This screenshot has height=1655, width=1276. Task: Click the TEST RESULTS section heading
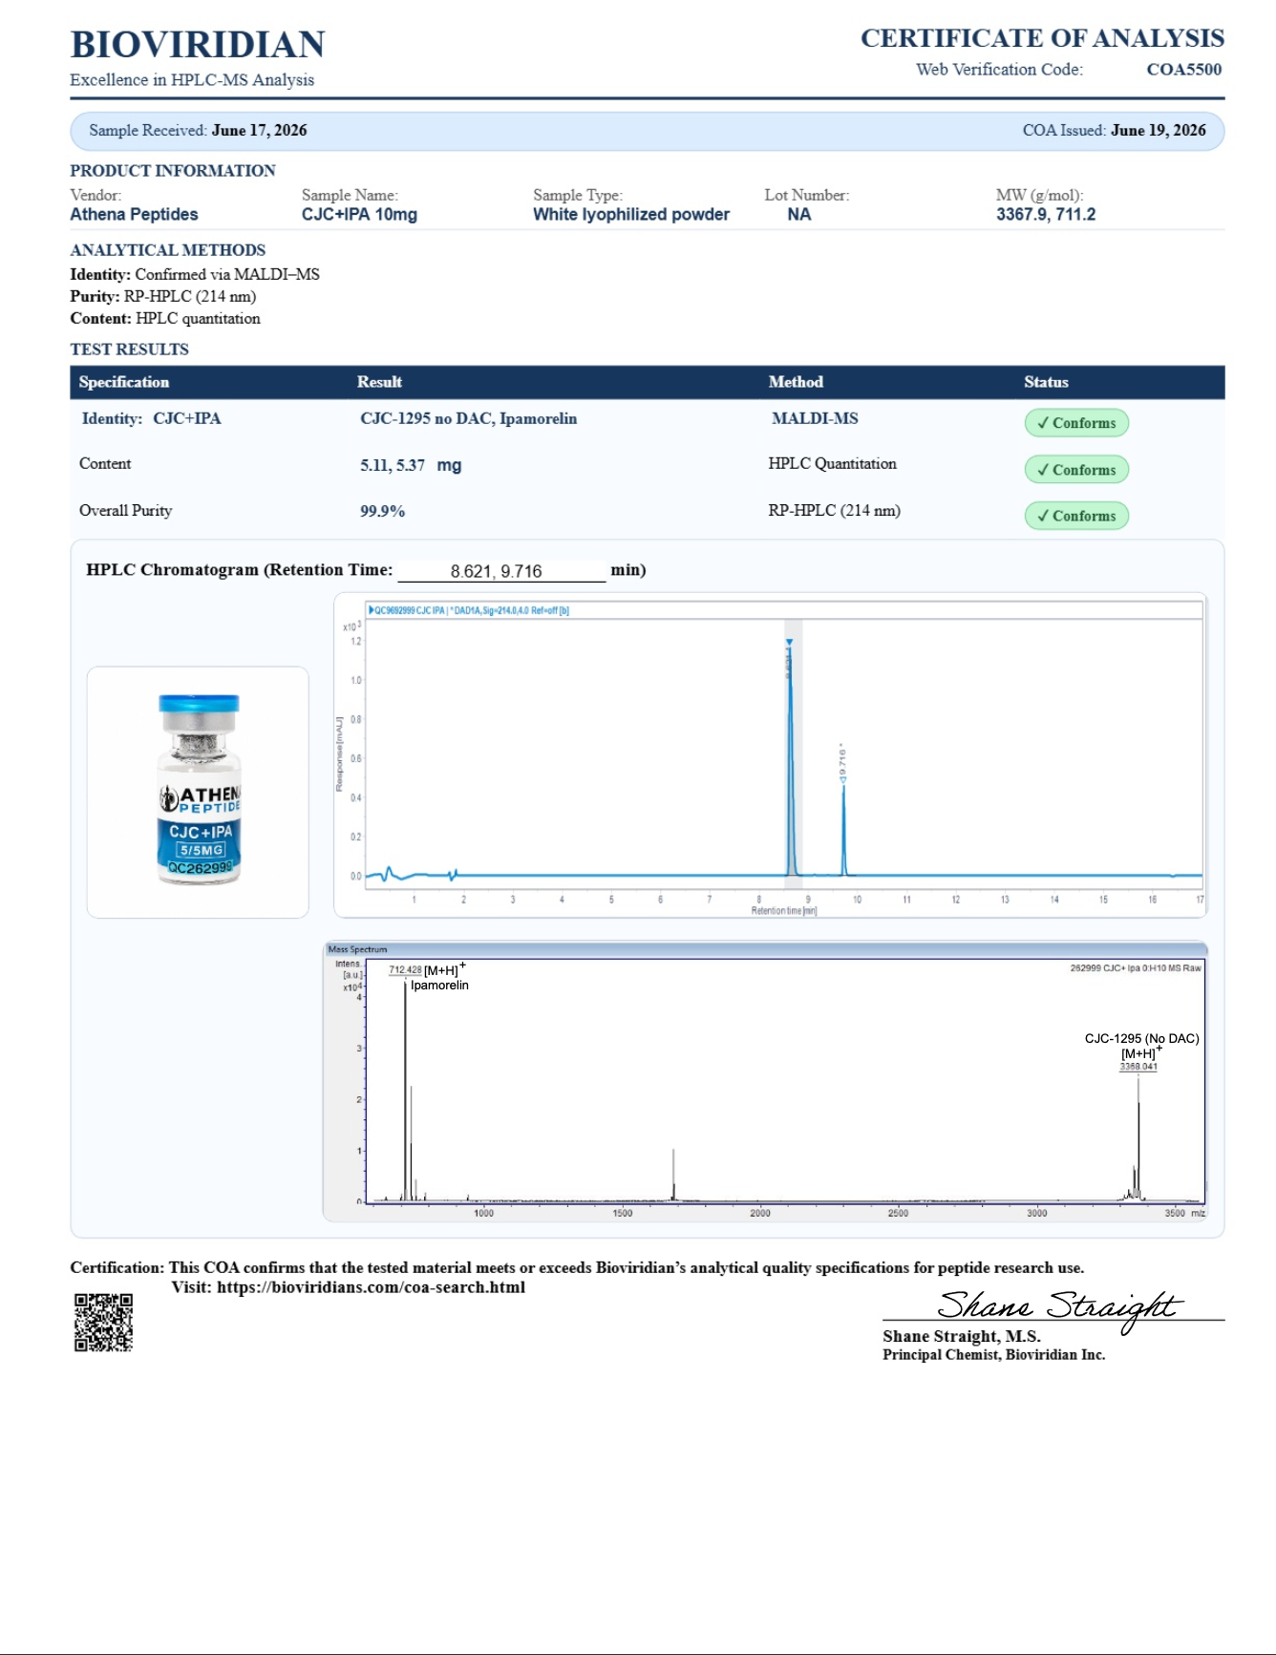click(130, 350)
